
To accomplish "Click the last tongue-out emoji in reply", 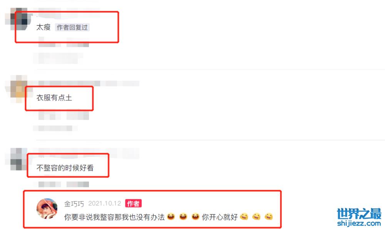I will [x=269, y=216].
